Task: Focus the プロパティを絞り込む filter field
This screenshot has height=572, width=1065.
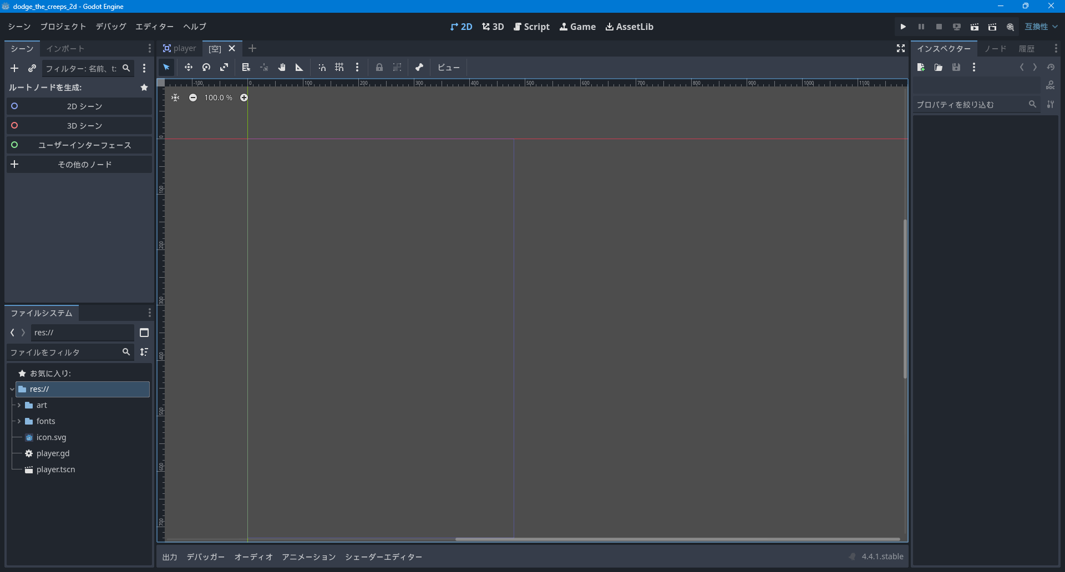Action: coord(976,104)
